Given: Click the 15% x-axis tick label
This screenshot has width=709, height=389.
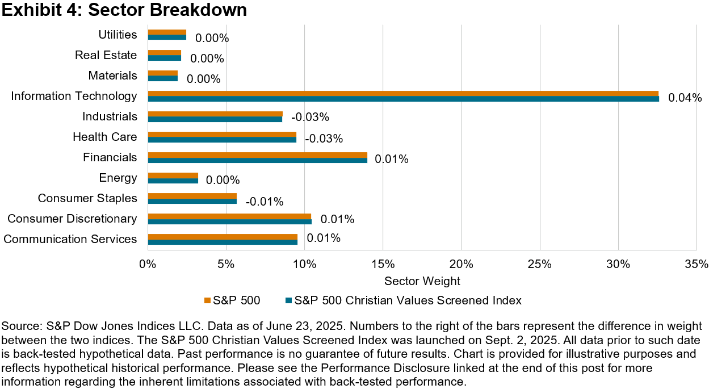Looking at the screenshot, I should [383, 264].
